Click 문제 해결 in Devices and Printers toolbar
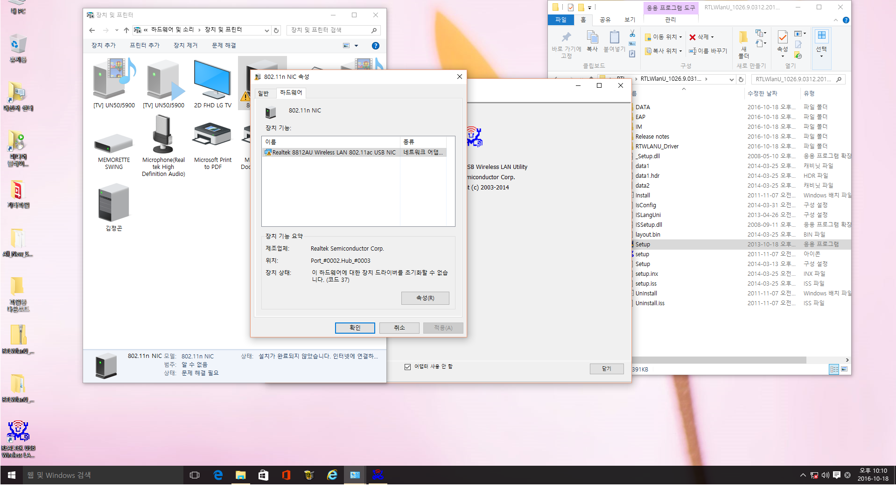Screen dimensions: 896x504 pyautogui.click(x=224, y=46)
